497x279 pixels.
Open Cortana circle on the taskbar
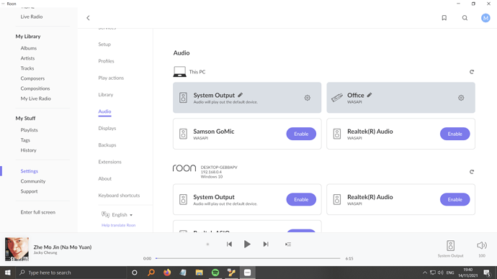(x=135, y=273)
